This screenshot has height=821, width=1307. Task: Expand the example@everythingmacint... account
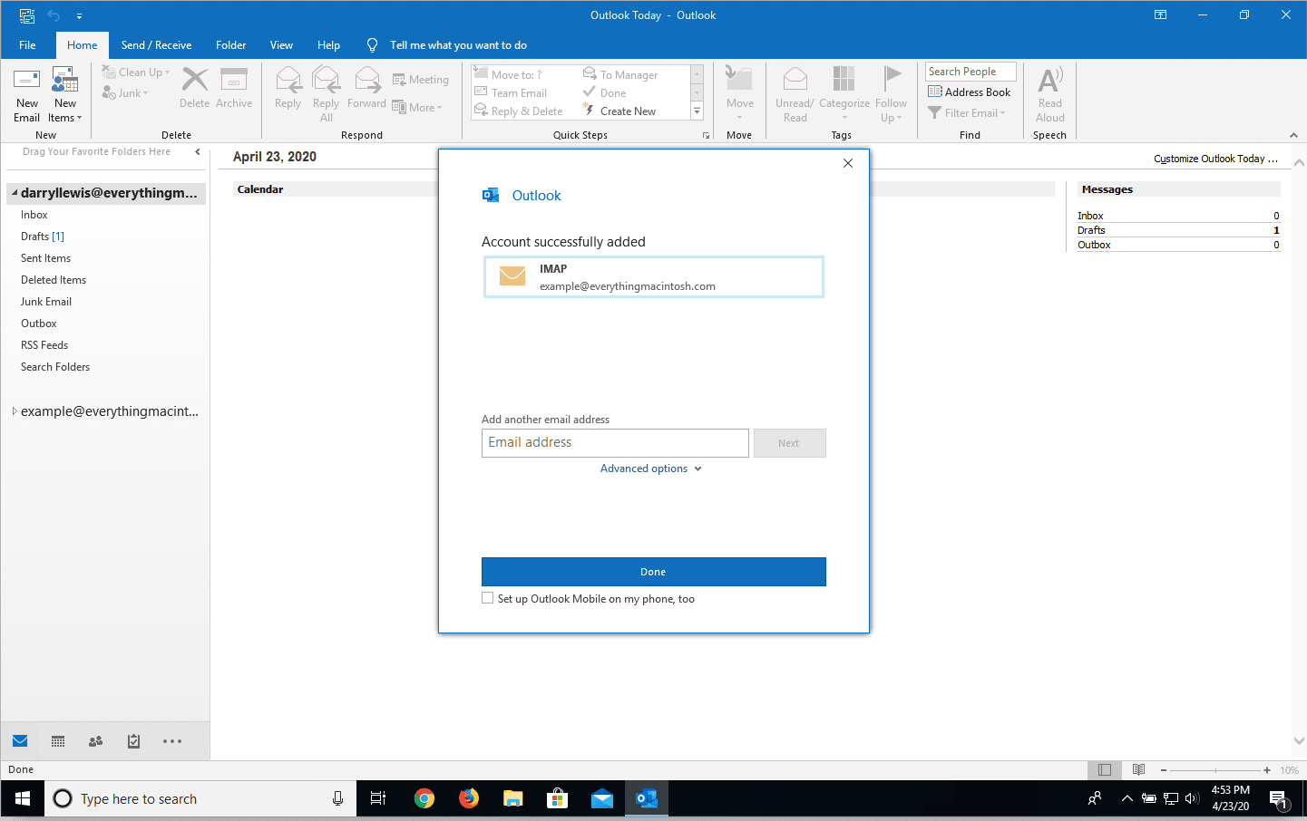15,411
